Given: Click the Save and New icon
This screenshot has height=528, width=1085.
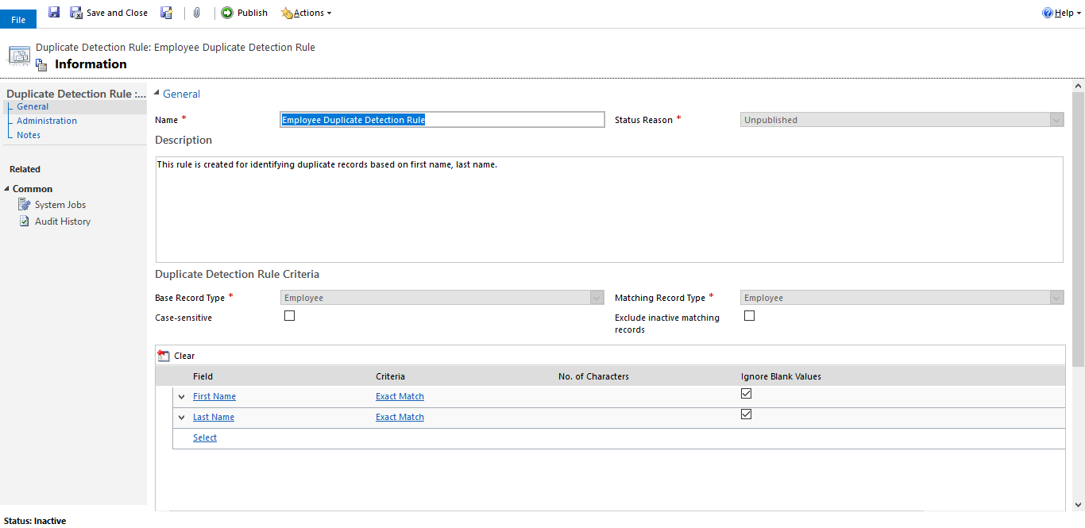Looking at the screenshot, I should pyautogui.click(x=166, y=13).
